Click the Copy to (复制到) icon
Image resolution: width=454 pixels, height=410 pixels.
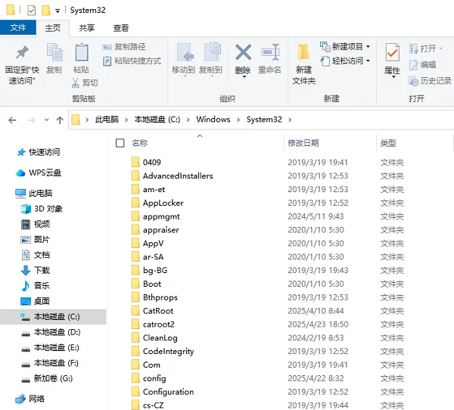[212, 52]
